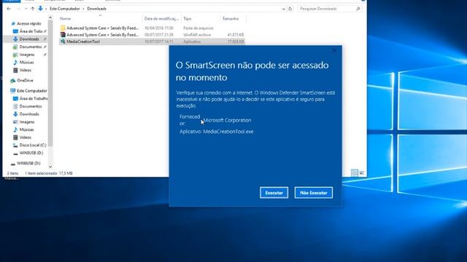The width and height of the screenshot is (467, 262).
Task: Choose Não Executar in SmartScreen dialog
Action: pyautogui.click(x=314, y=193)
